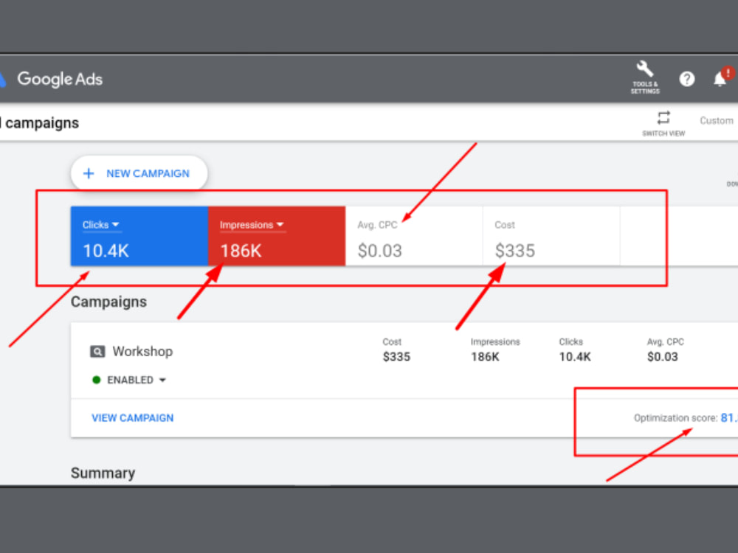Open the Workshop campaign name

[142, 351]
